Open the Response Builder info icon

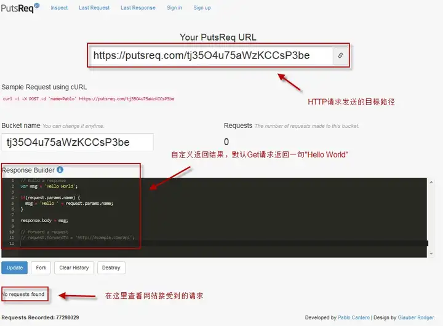[60, 170]
